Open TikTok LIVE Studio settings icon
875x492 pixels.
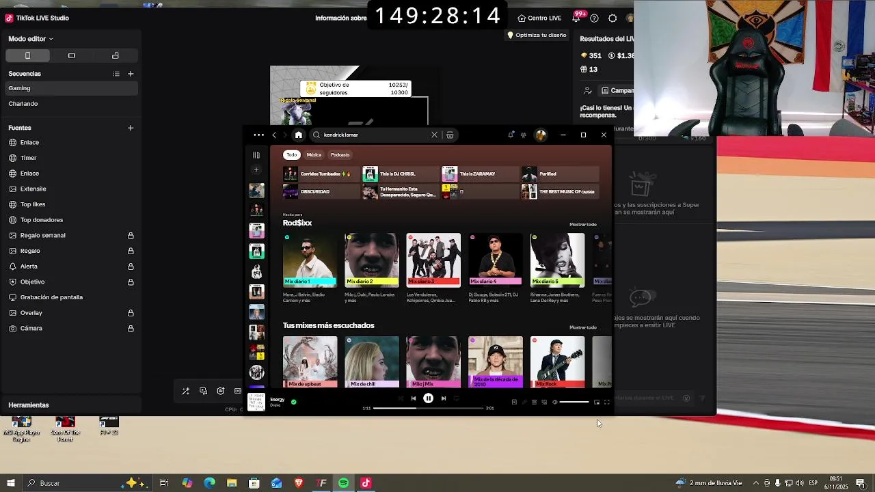pyautogui.click(x=612, y=18)
